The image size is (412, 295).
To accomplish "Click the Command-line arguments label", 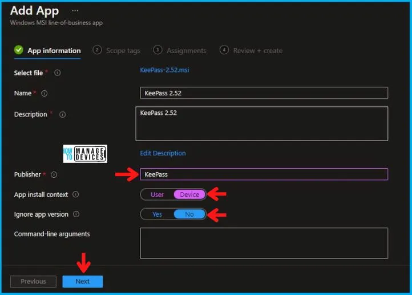I will click(52, 234).
